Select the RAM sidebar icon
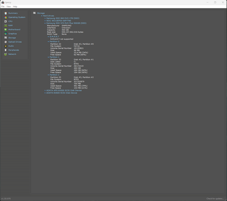This screenshot has height=201, width=227. [x=5, y=25]
